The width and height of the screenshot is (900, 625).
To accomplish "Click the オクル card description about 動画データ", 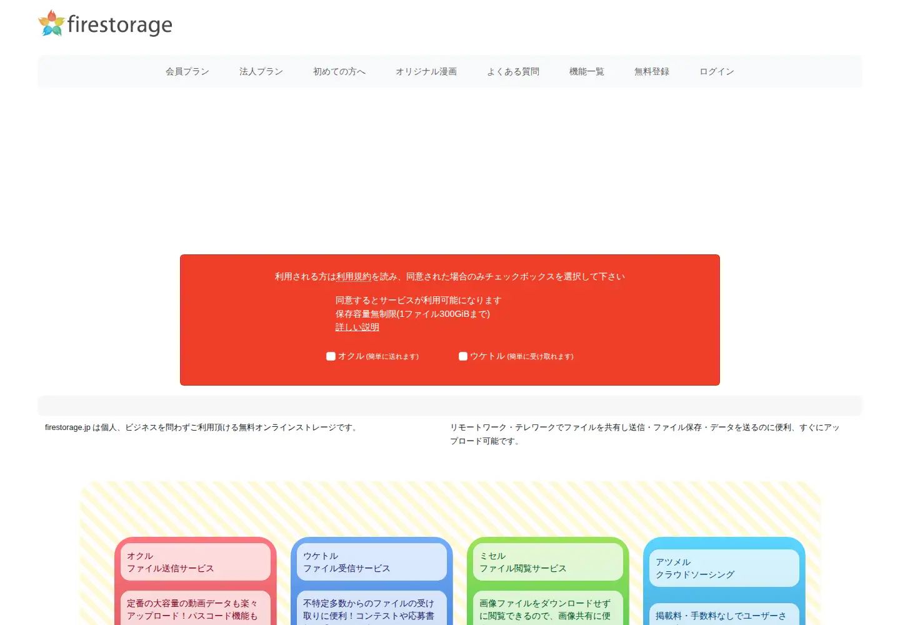I will (196, 609).
